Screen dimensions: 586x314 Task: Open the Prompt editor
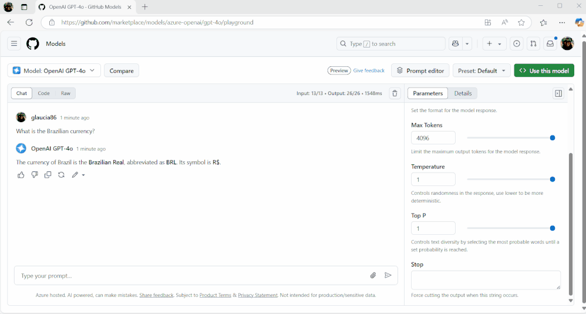[x=420, y=70]
